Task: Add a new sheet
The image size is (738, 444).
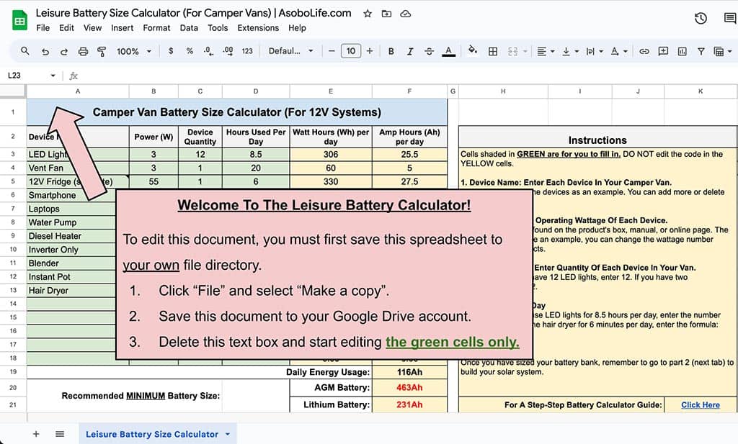Action: [36, 434]
